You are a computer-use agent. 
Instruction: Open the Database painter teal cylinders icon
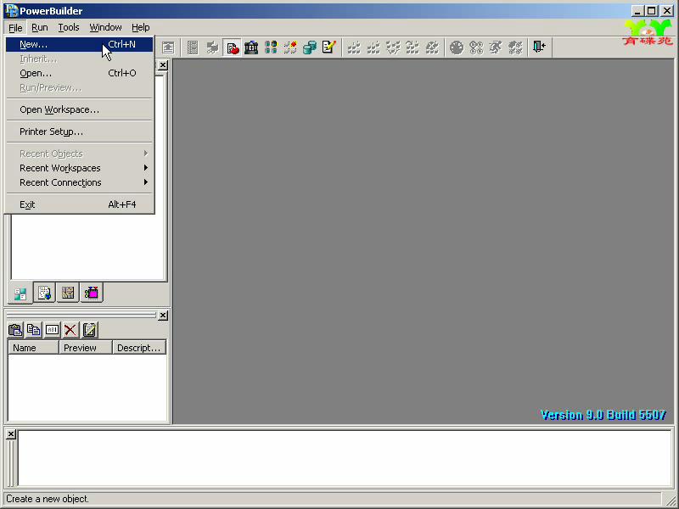tap(310, 48)
